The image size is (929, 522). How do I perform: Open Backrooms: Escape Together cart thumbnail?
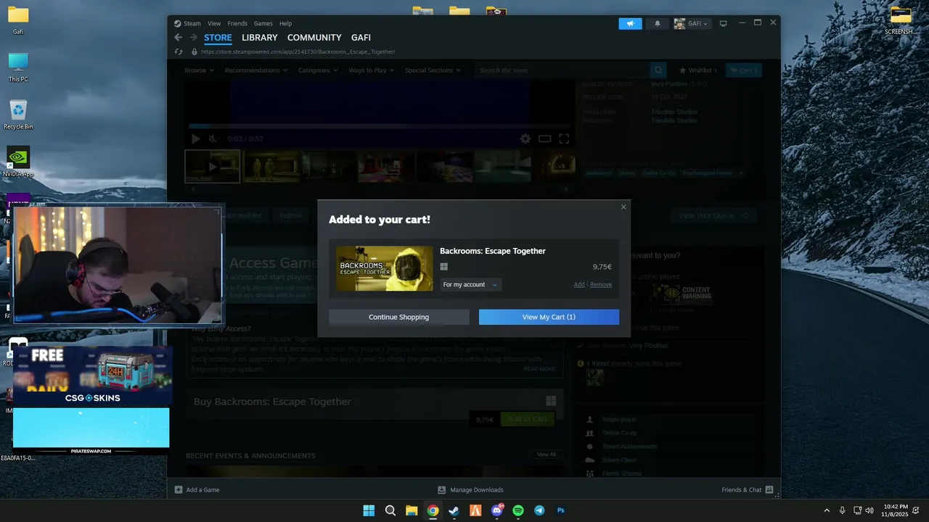[x=384, y=269]
